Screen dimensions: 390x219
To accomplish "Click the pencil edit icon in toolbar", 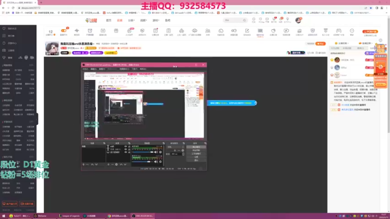I will pos(247,31).
